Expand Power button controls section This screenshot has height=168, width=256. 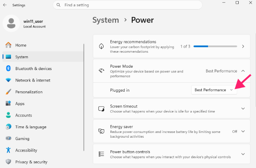click(x=243, y=154)
